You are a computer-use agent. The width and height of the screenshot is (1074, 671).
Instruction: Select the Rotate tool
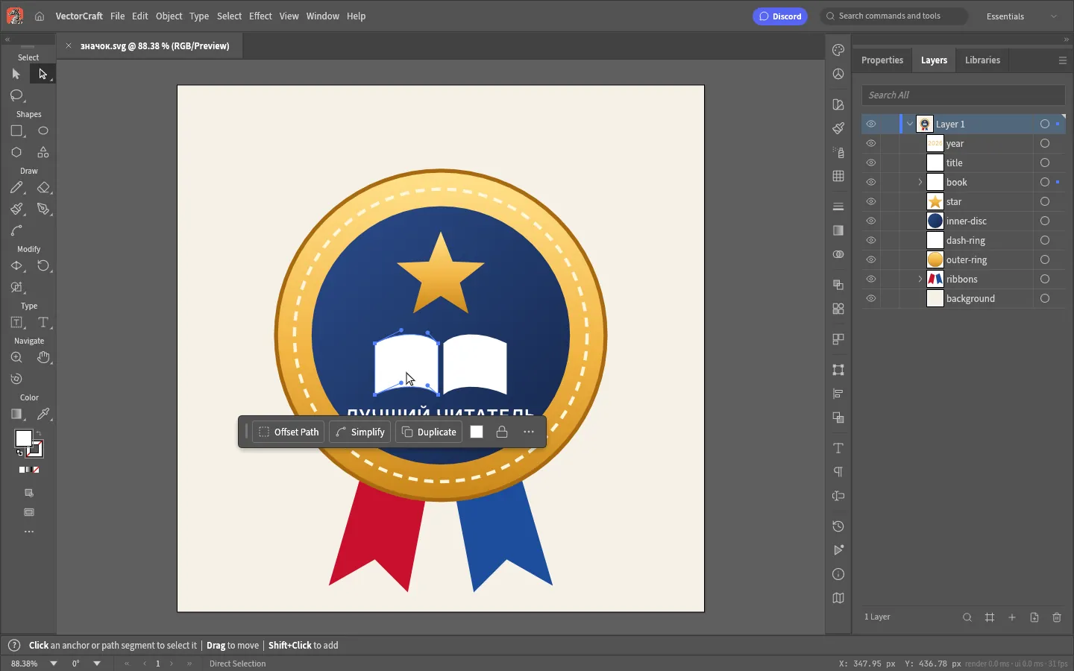coord(43,266)
